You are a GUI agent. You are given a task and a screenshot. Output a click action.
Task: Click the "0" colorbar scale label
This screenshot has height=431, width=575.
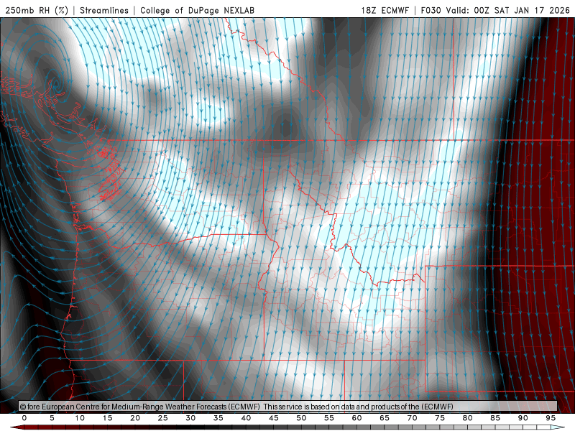pos(24,418)
